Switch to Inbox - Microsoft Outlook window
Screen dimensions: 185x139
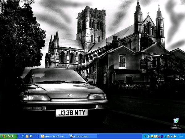point(54,136)
